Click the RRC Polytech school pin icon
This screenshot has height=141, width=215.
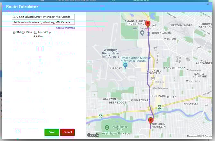click(x=142, y=33)
